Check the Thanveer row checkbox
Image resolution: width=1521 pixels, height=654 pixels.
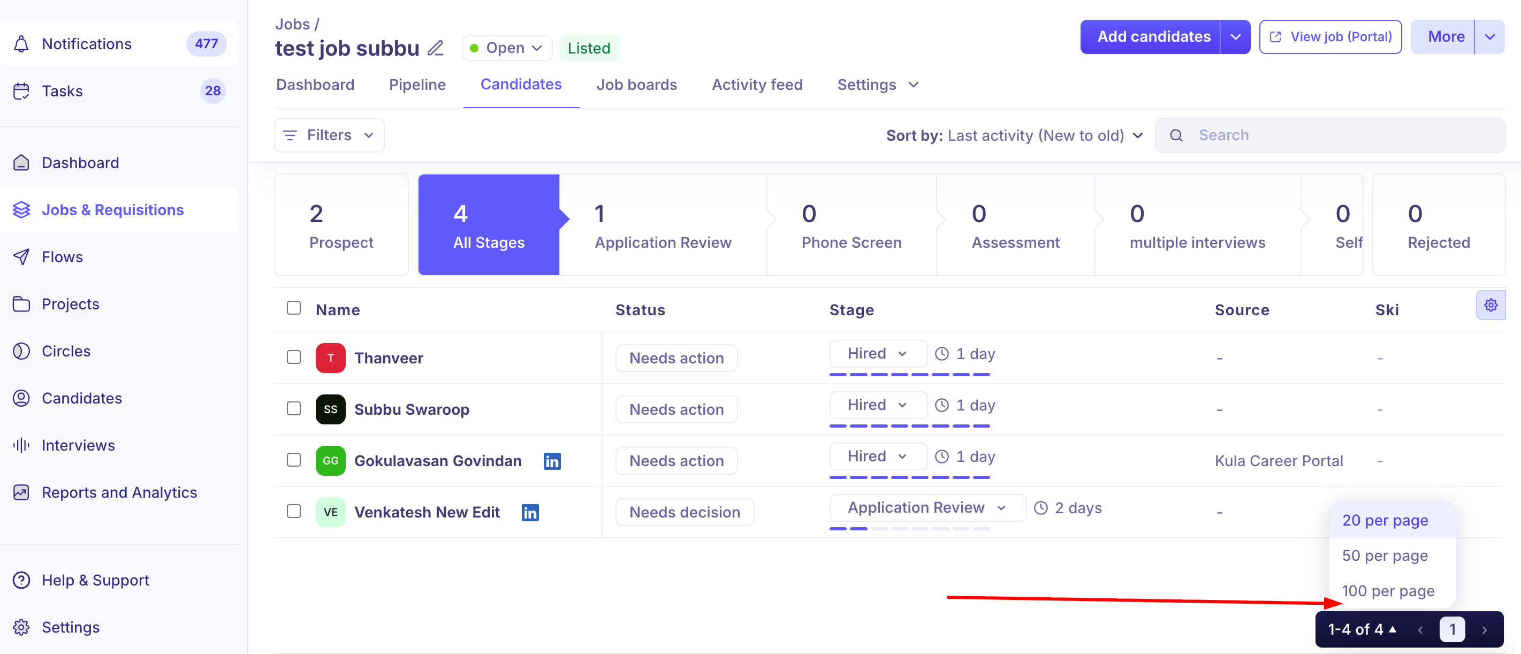click(x=294, y=358)
